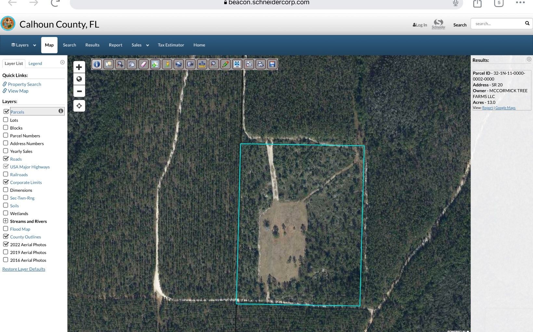Turn on the 2019 Aerial Photos layer
Viewport: 533px width, 332px height.
coord(6,252)
